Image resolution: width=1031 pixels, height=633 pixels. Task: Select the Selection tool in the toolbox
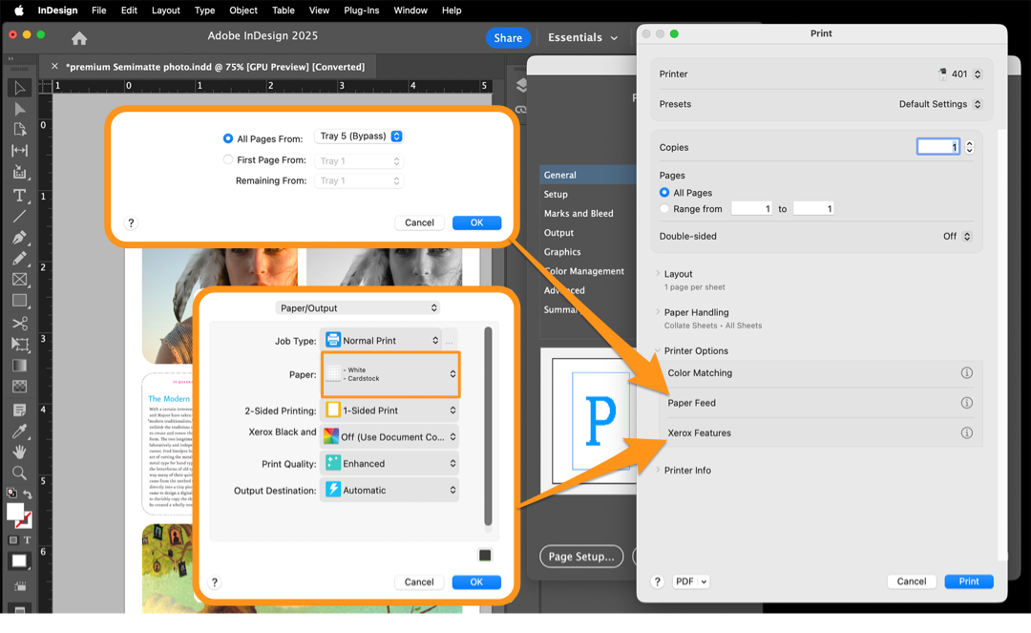tap(20, 88)
